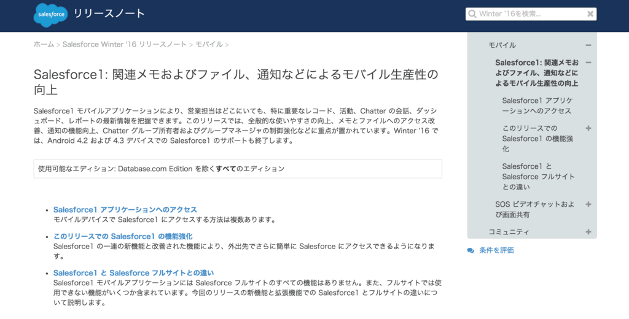Open the リリースノート header title
Screen dimensions: 629x319
109,13
